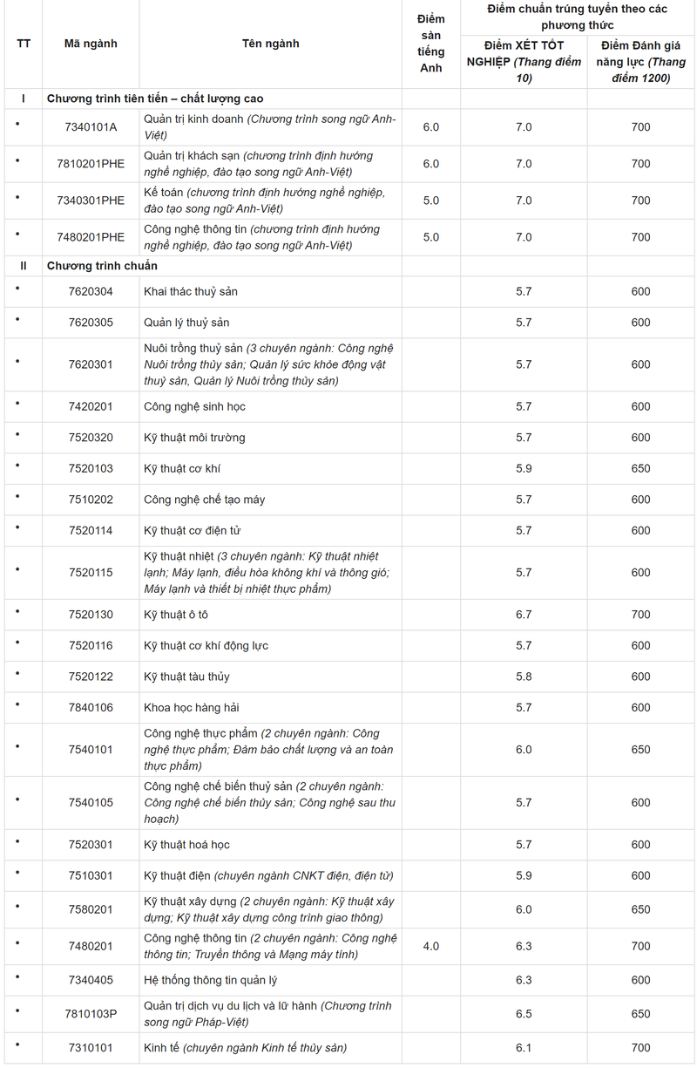Click major code 7520130

click(x=91, y=615)
